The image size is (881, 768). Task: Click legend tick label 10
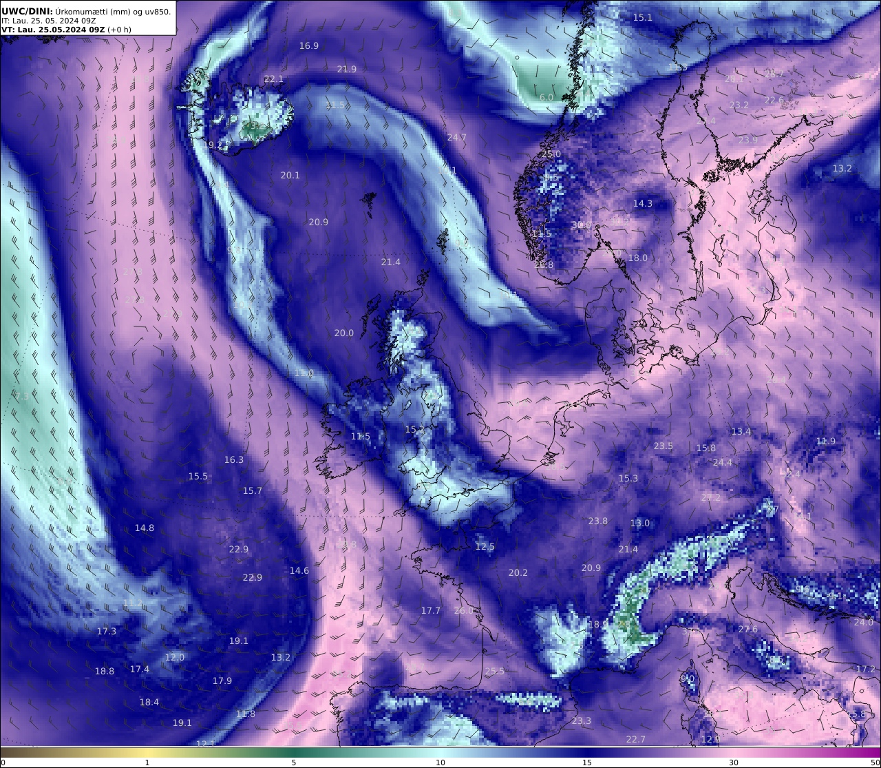[440, 762]
